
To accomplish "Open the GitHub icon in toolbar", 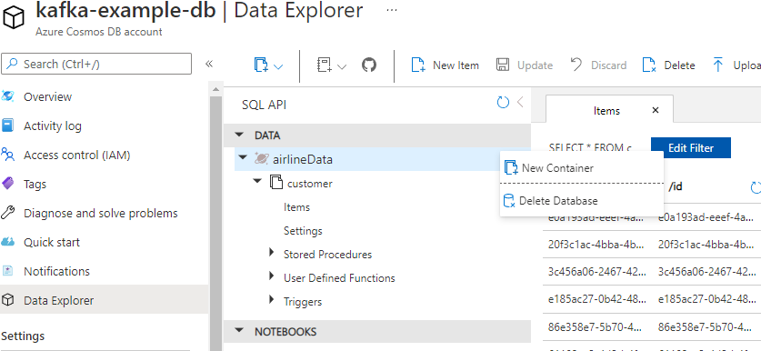I will tap(369, 65).
